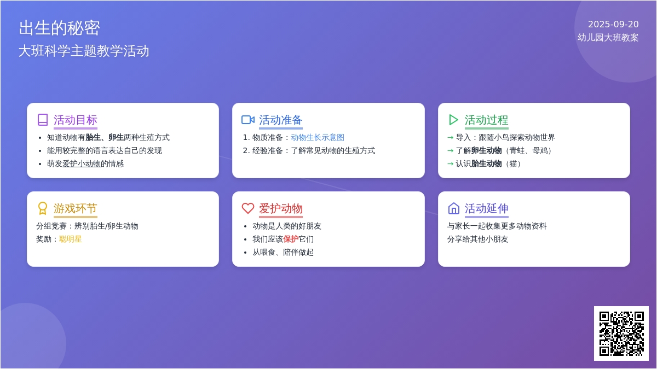Click the QR code image
Image resolution: width=657 pixels, height=369 pixels.
coord(621,333)
